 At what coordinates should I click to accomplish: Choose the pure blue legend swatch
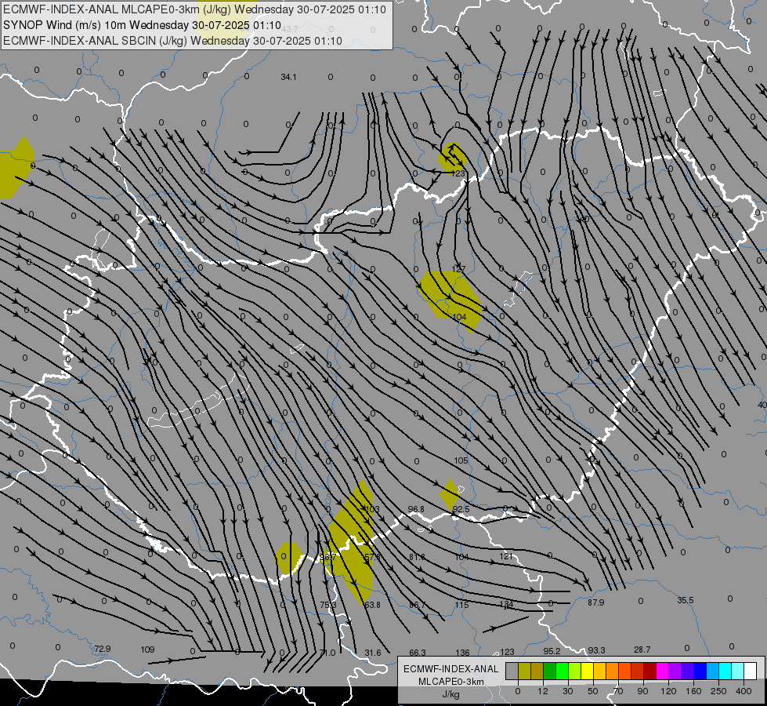pyautogui.click(x=700, y=671)
